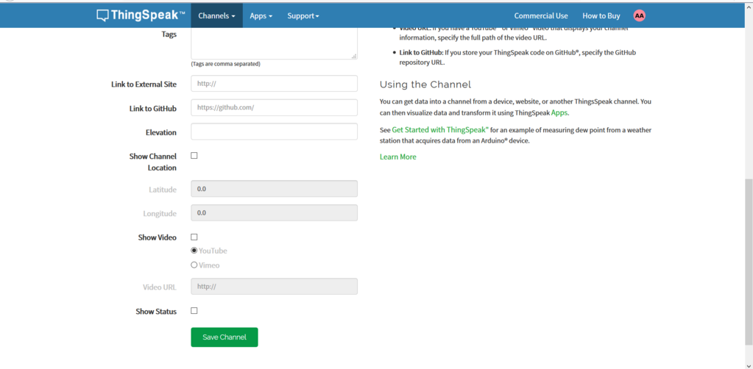This screenshot has height=369, width=753.
Task: Open the How to Buy page
Action: tap(601, 15)
